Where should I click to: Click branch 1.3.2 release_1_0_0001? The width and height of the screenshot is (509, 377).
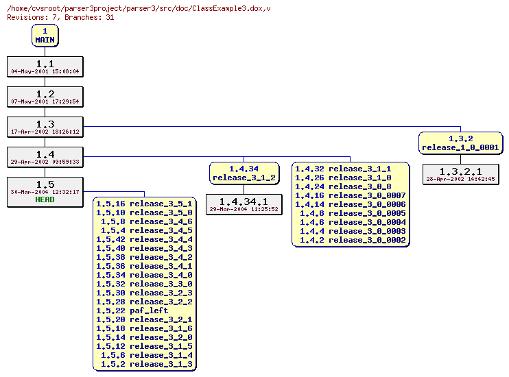click(460, 143)
